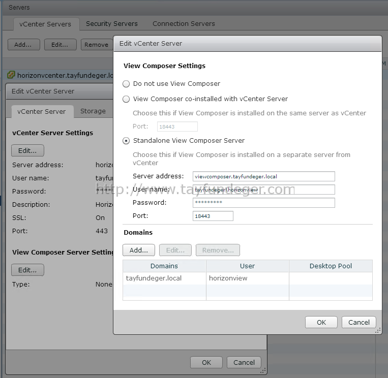The width and height of the screenshot is (388, 378).
Task: Focus the standalone Password field
Action: pos(264,203)
